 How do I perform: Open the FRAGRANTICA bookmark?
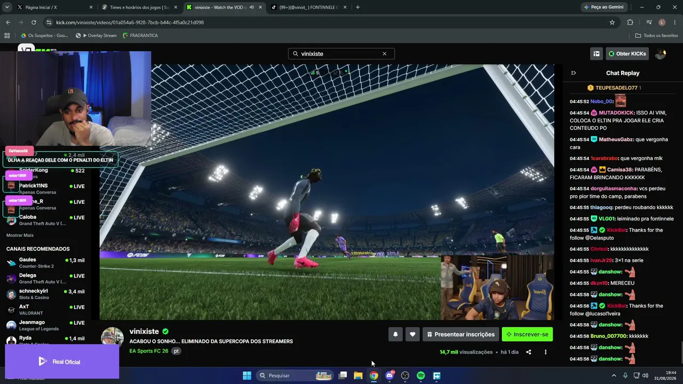pos(140,35)
